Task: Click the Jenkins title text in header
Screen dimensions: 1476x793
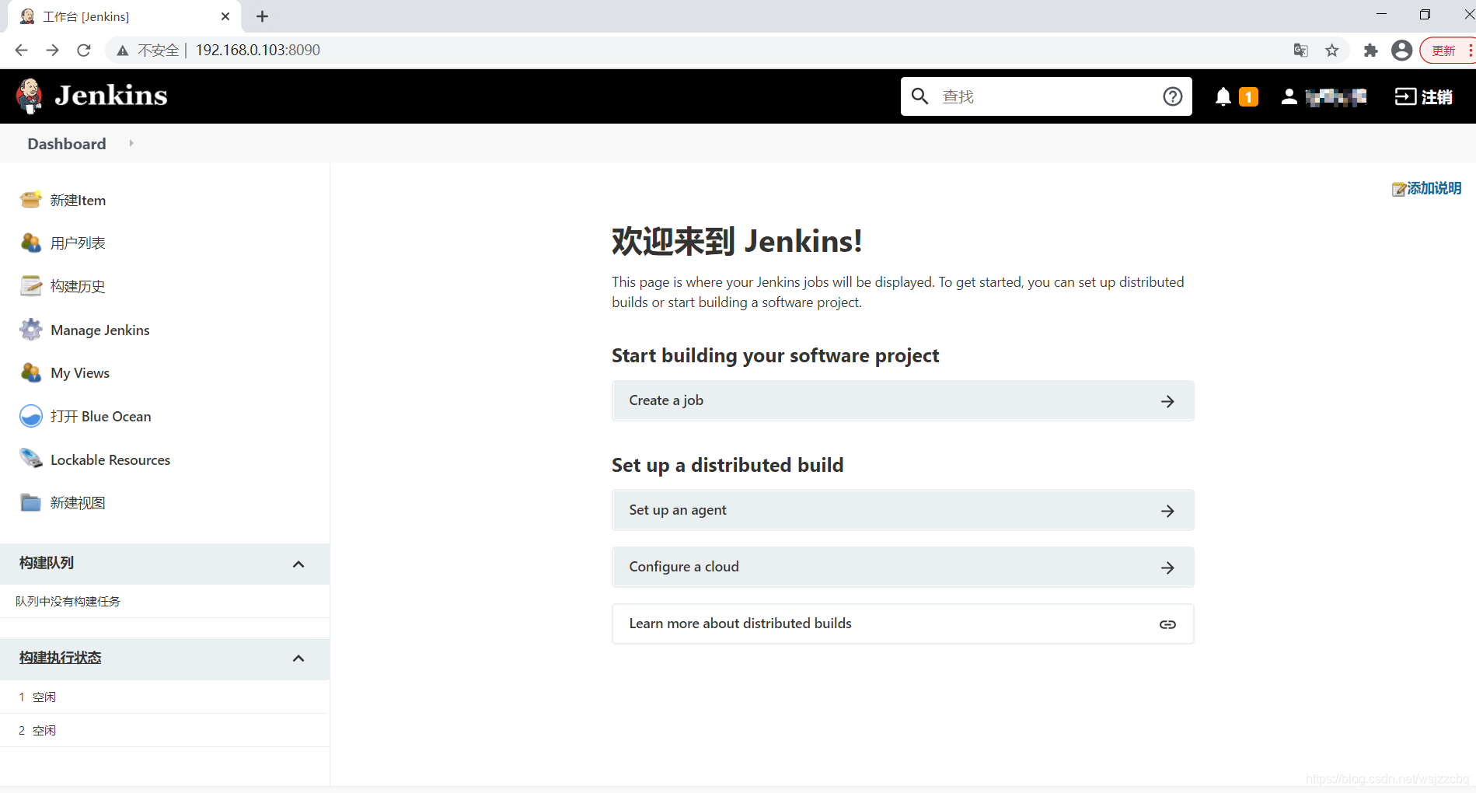Action: pos(111,96)
